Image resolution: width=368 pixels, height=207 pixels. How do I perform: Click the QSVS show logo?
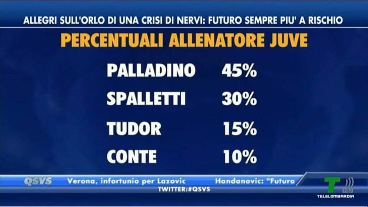click(x=38, y=181)
